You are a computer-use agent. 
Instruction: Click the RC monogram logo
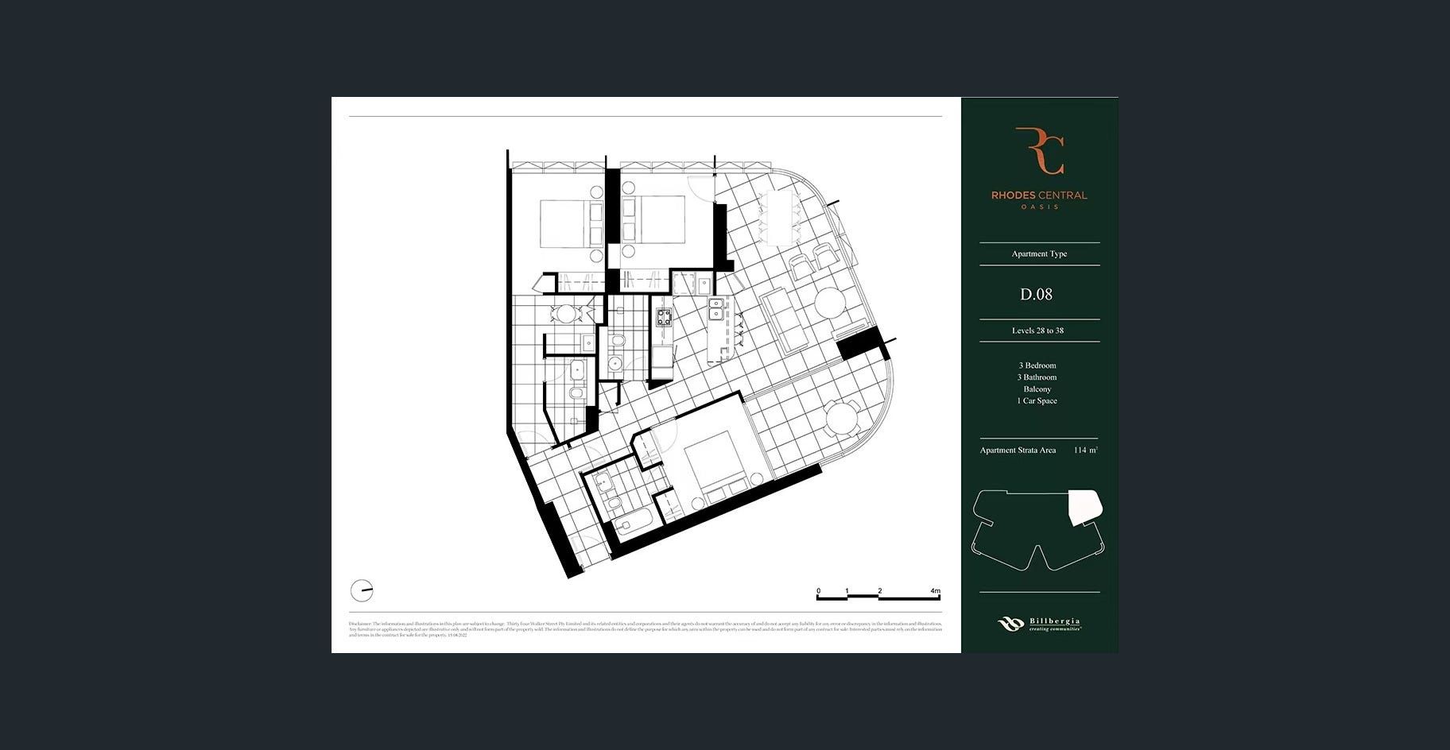pos(1039,151)
